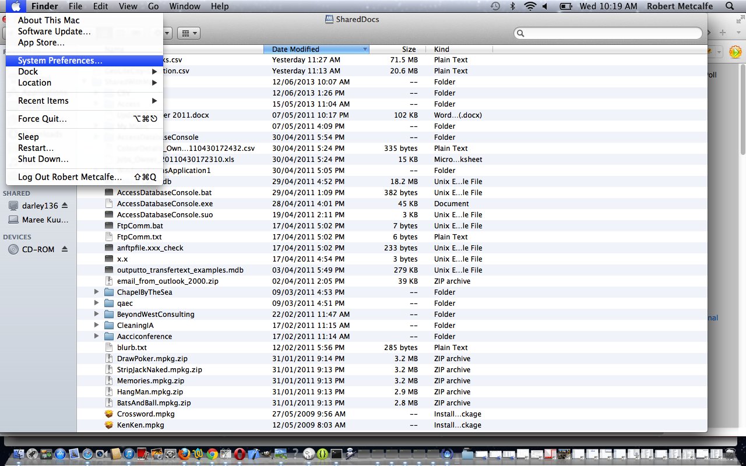746x466 pixels.
Task: Select Log Out Robert Metcalfe…
Action: (84, 177)
